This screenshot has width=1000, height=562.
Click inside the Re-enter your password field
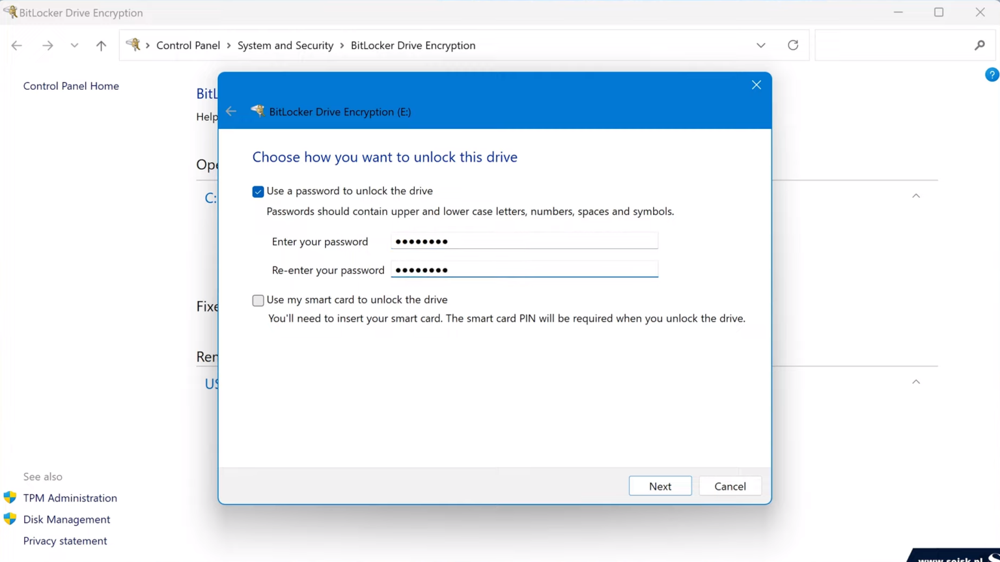524,269
